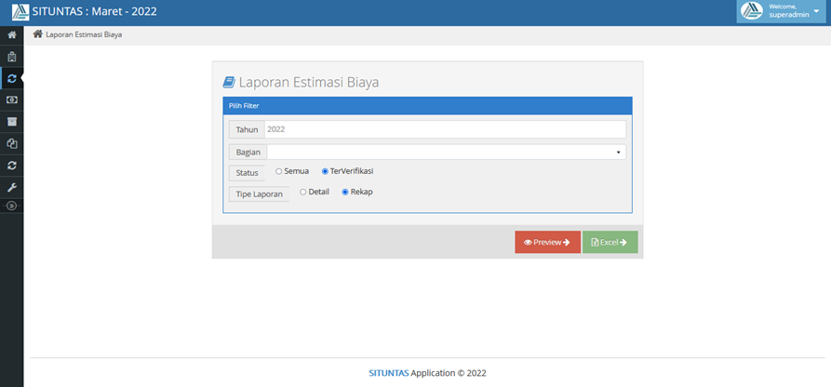Viewport: 831px width, 387px height.
Task: Select the Semua status radio button
Action: point(279,171)
